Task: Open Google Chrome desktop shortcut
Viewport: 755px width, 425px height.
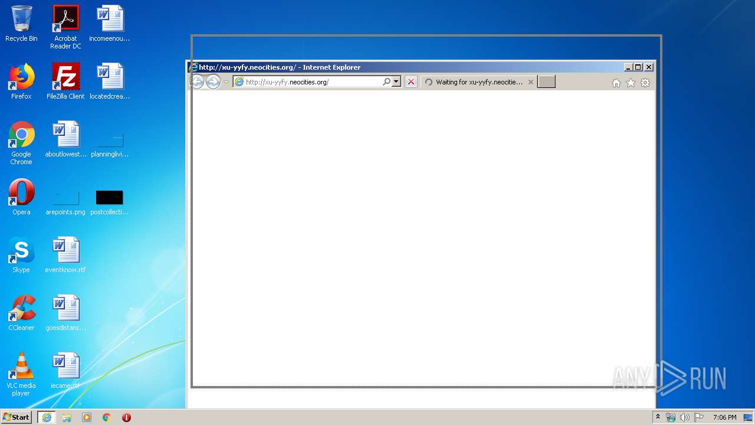Action: [21, 143]
